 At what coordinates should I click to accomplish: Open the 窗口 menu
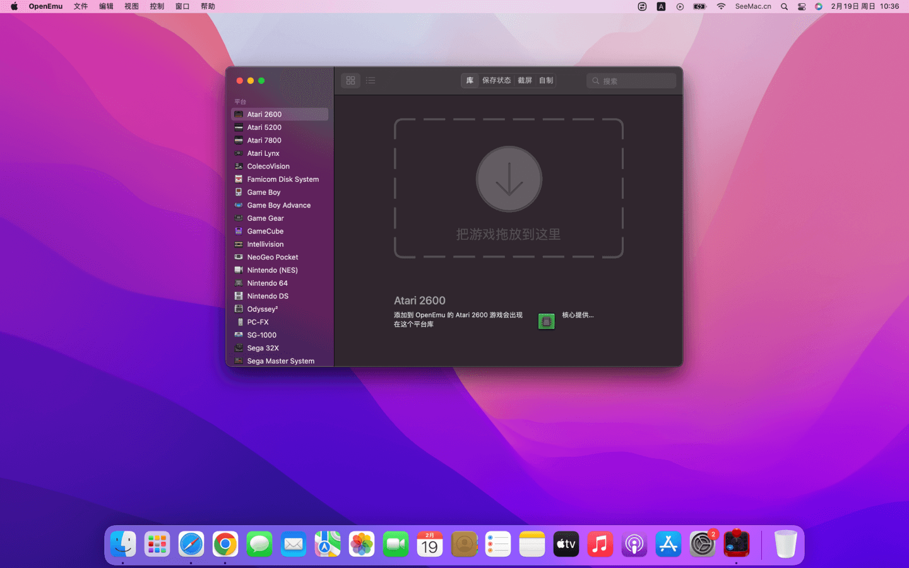click(x=182, y=6)
